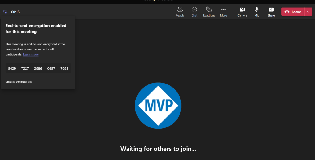Viewport: 315px width, 160px height.
Task: Turn on the Camera
Action: [242, 12]
